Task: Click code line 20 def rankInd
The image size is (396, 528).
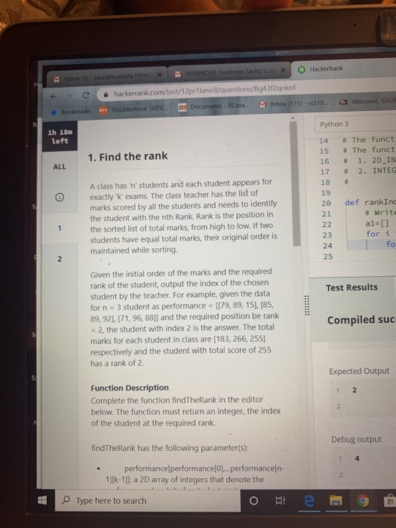Action: 370,202
